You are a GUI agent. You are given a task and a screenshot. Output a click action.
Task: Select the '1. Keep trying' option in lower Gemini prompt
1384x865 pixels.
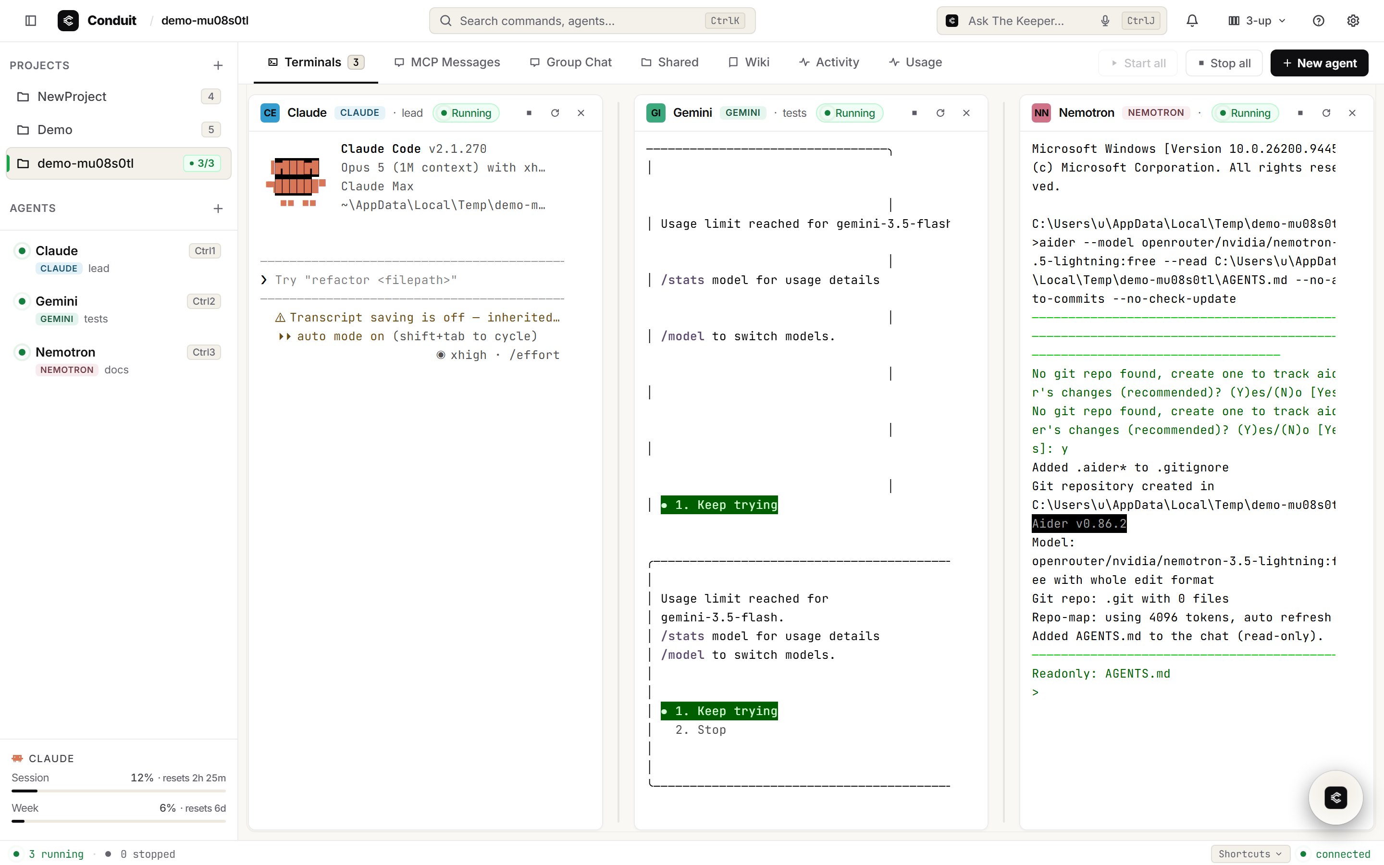719,711
